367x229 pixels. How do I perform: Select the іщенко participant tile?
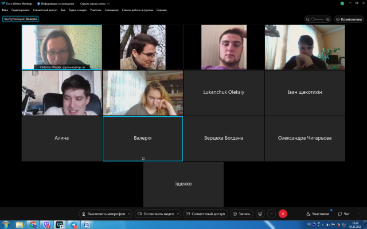[x=183, y=184]
